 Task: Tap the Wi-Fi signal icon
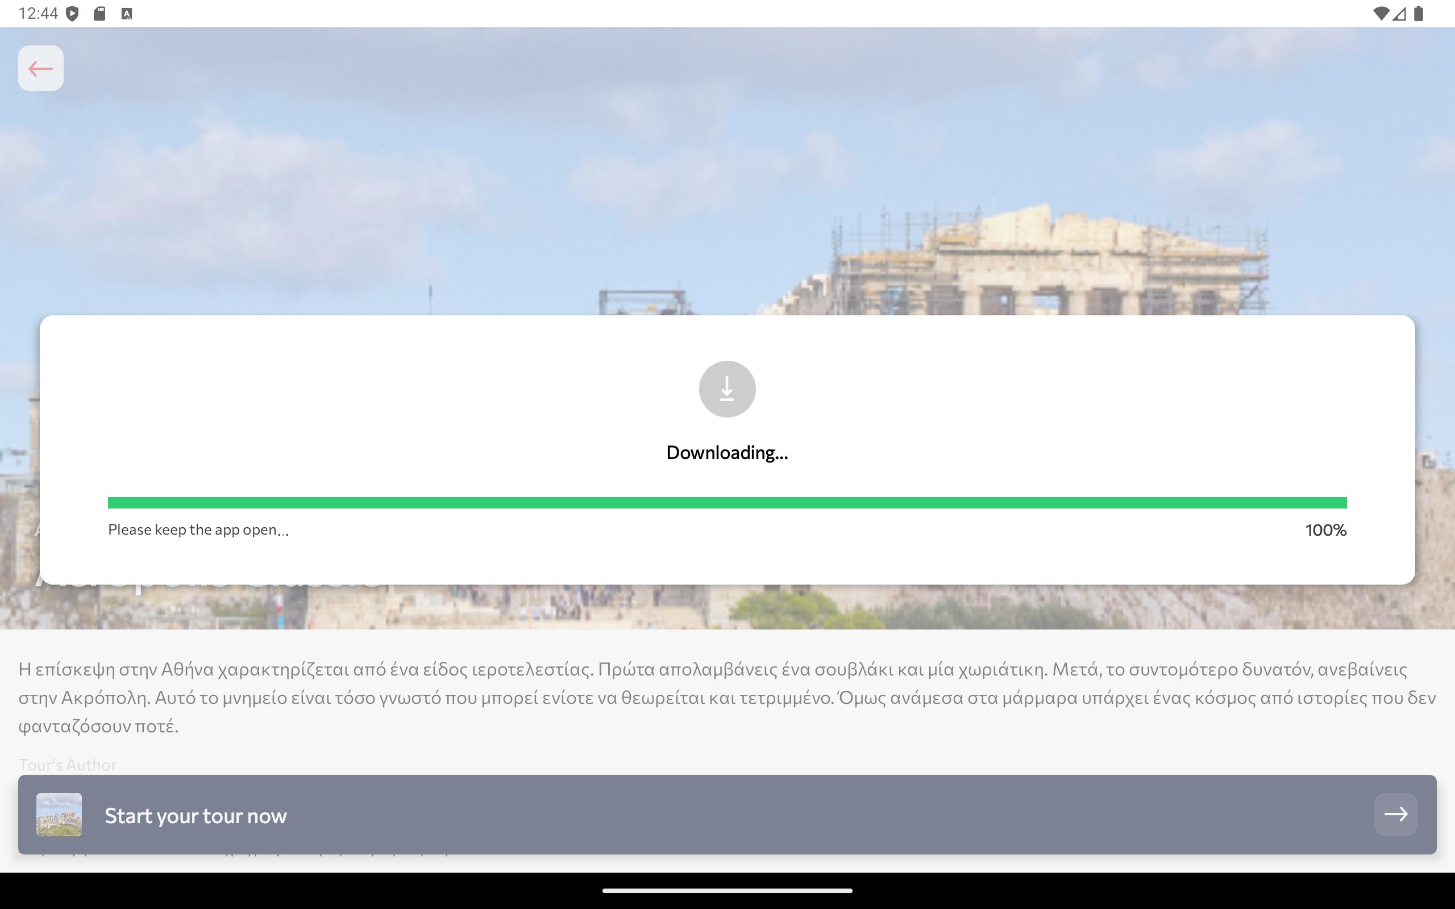(x=1381, y=13)
